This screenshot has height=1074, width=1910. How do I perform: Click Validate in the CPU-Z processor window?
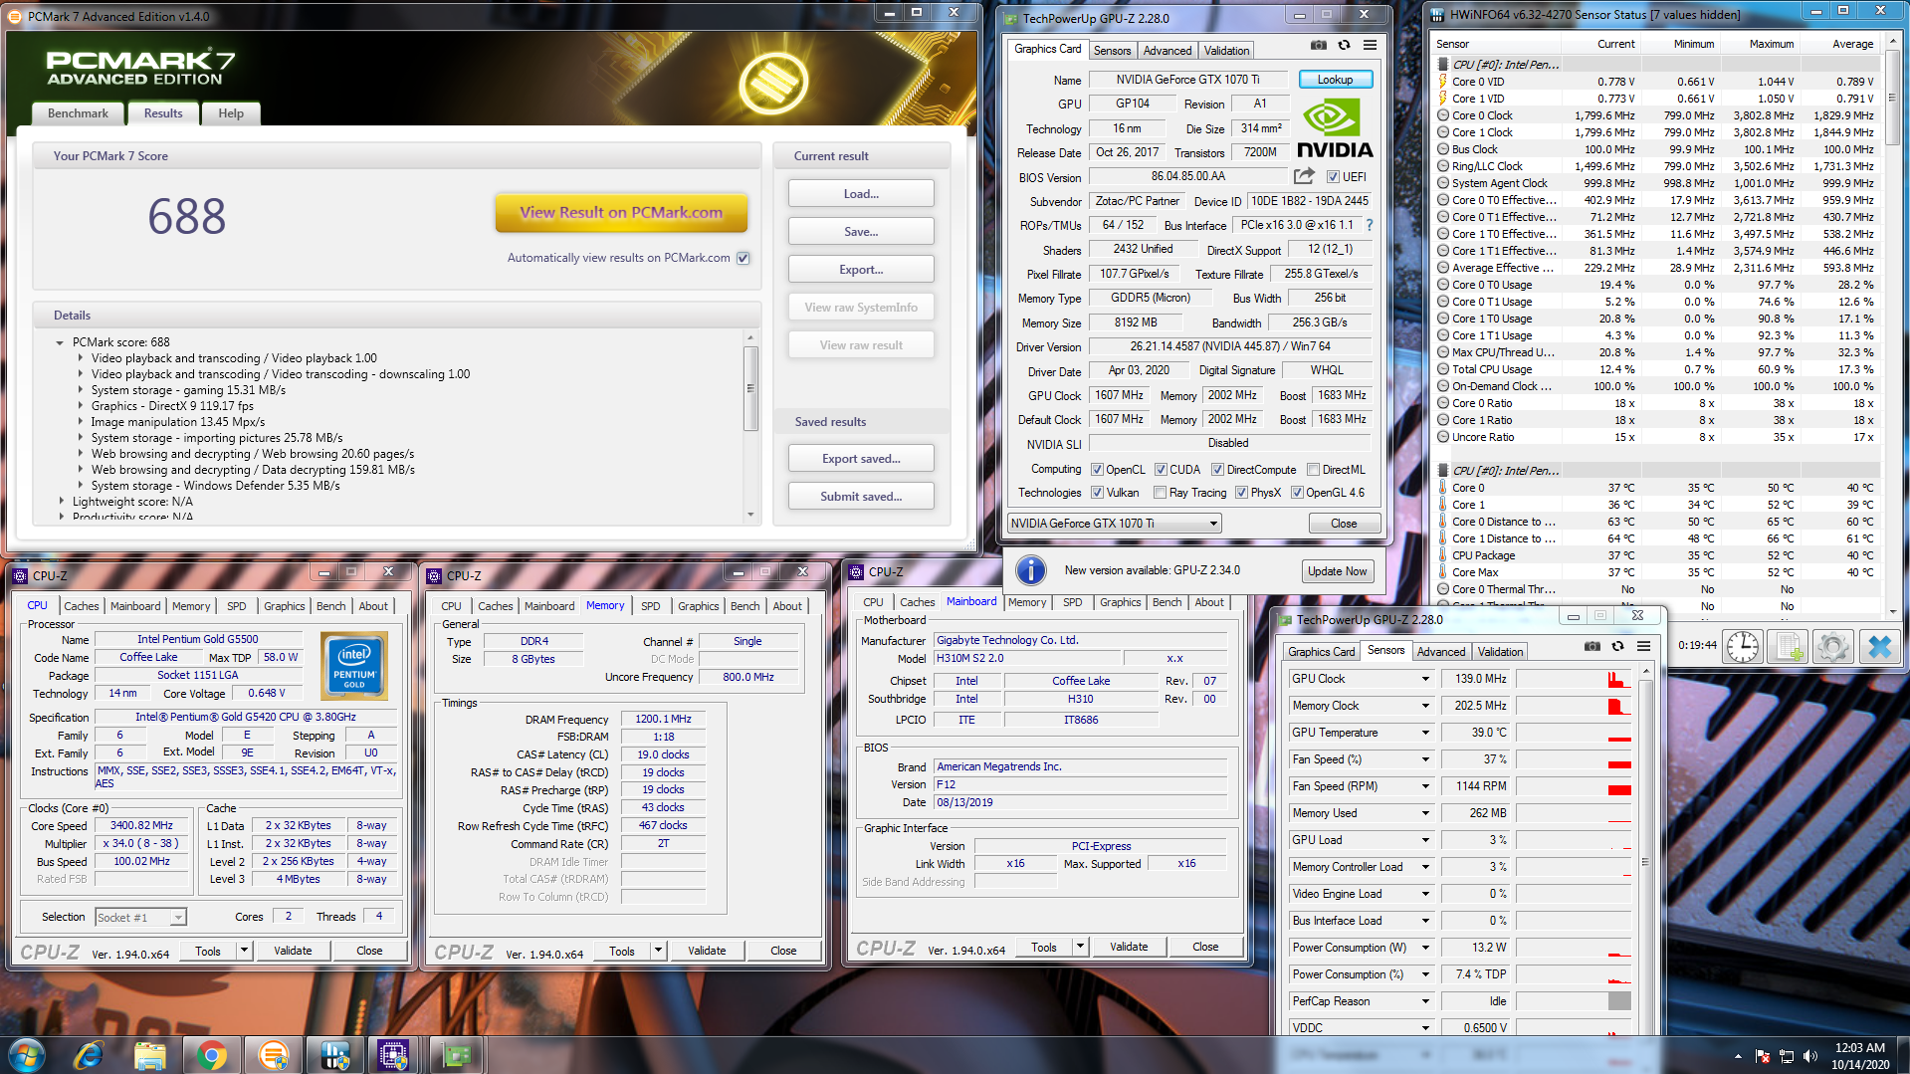click(293, 951)
